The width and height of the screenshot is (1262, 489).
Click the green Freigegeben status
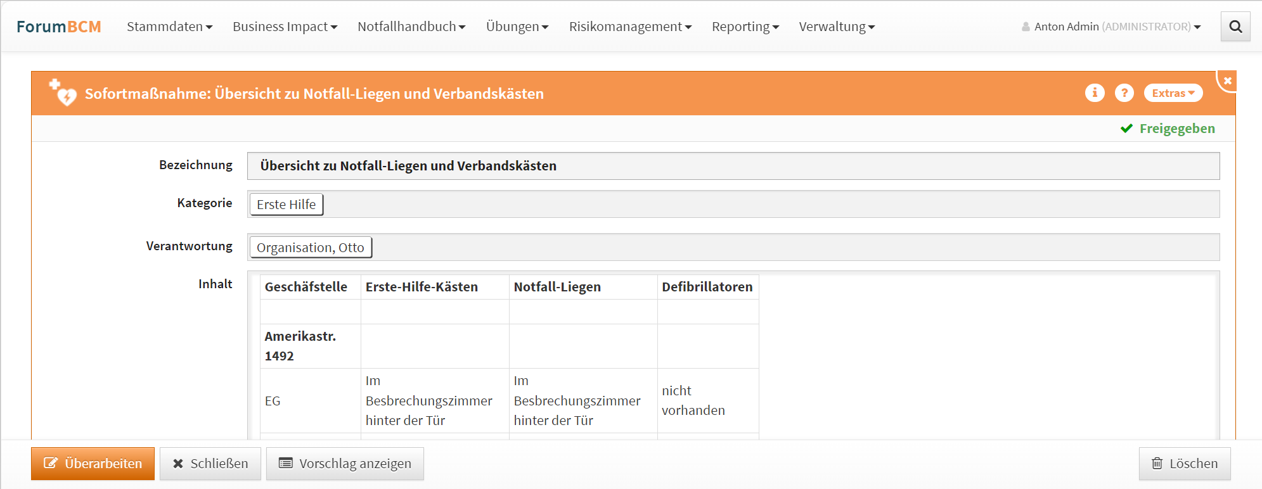coord(1168,129)
